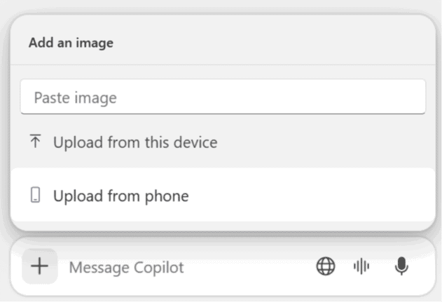The height and width of the screenshot is (302, 442).
Task: Click the phone icon beside Upload from phone
Action: click(36, 195)
